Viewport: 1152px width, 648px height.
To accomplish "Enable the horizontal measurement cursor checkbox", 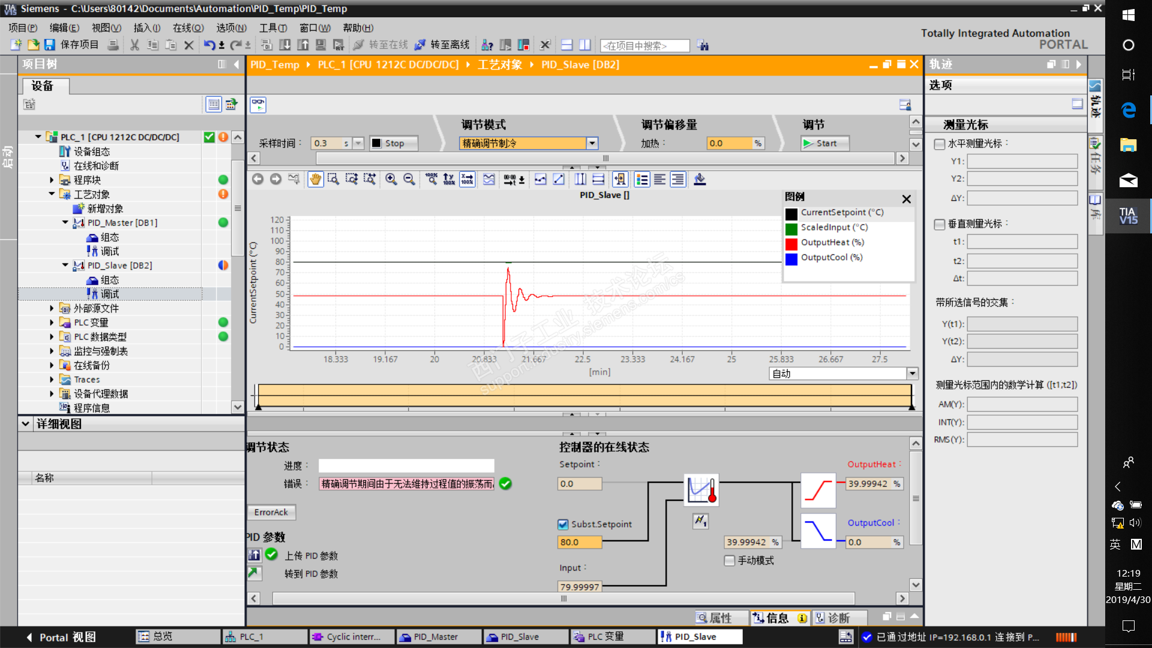I will click(x=940, y=144).
